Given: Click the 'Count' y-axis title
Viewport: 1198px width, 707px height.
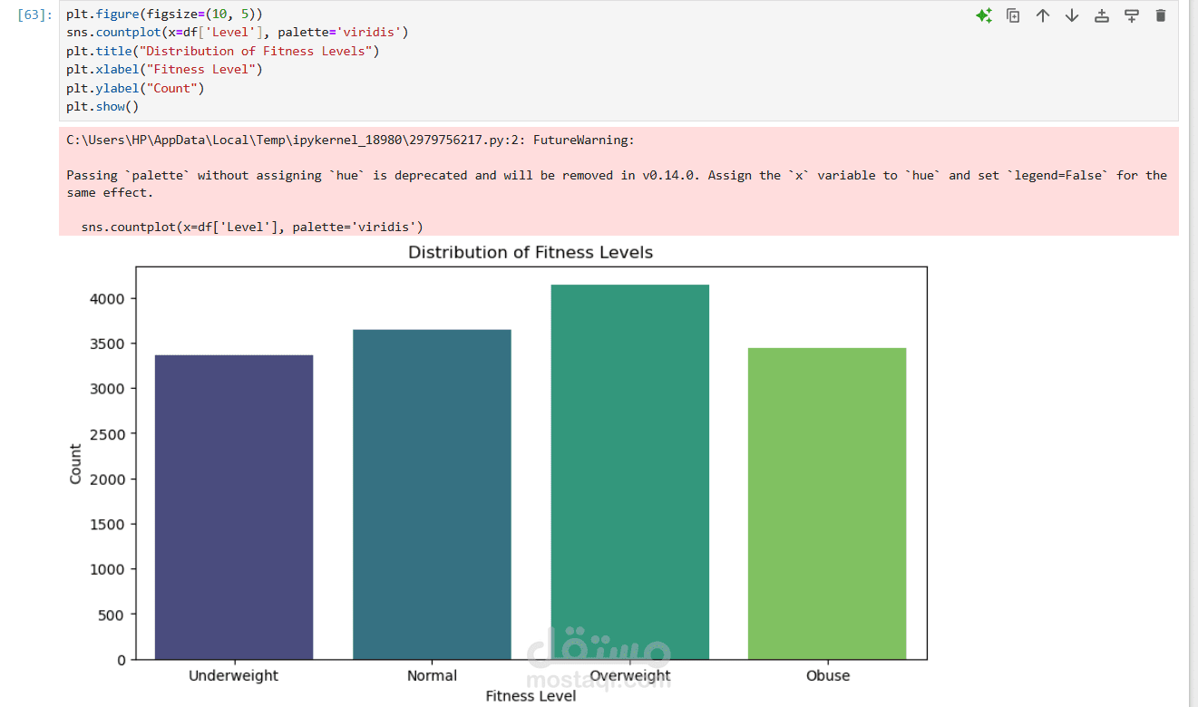Looking at the screenshot, I should click(x=75, y=463).
